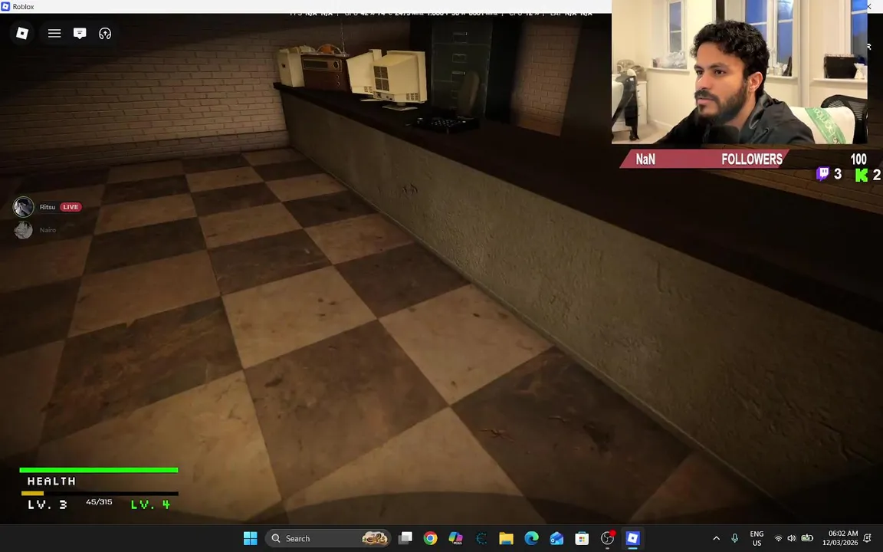Open the ENG US language switcher
Screen dimensions: 883x552
click(757, 538)
